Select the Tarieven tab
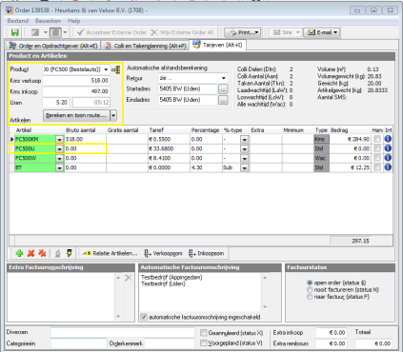Image resolution: width=403 pixels, height=352 pixels. pyautogui.click(x=217, y=45)
